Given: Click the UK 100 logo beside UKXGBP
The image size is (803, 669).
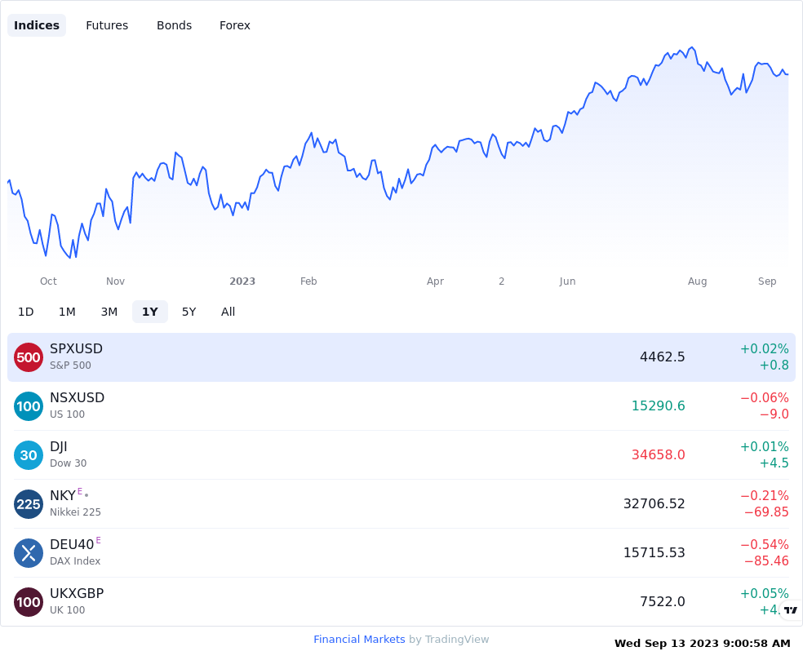Looking at the screenshot, I should point(29,602).
